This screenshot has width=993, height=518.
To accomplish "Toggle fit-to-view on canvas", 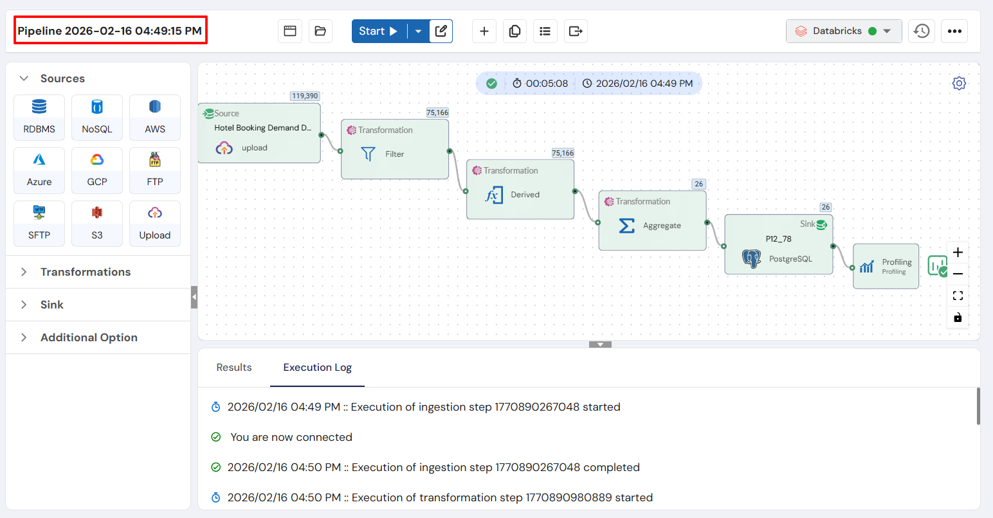I will click(x=958, y=296).
